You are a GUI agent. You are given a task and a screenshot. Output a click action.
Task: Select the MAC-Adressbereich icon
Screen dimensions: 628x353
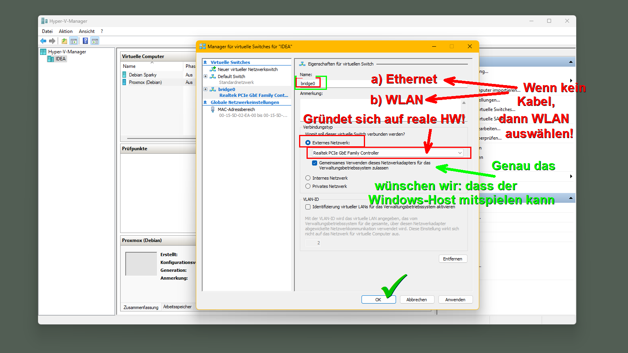(x=213, y=109)
